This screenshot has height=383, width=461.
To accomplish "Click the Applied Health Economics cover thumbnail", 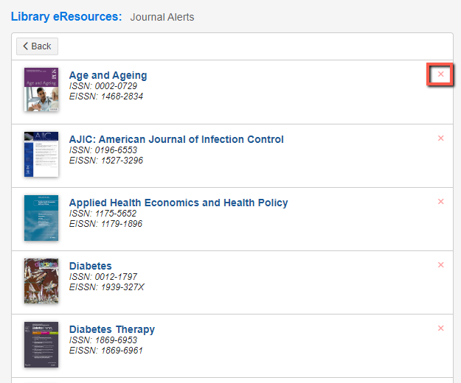I will (x=41, y=218).
